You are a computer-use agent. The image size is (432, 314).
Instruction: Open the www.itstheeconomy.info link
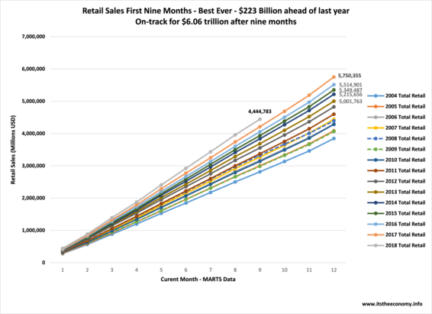pyautogui.click(x=392, y=304)
